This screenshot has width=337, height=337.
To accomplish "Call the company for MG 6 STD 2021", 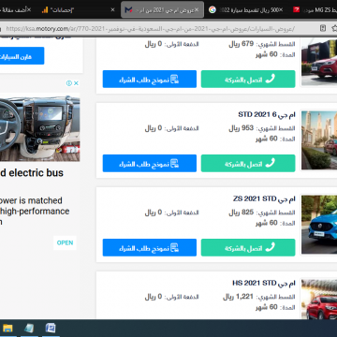I will tap(248, 163).
